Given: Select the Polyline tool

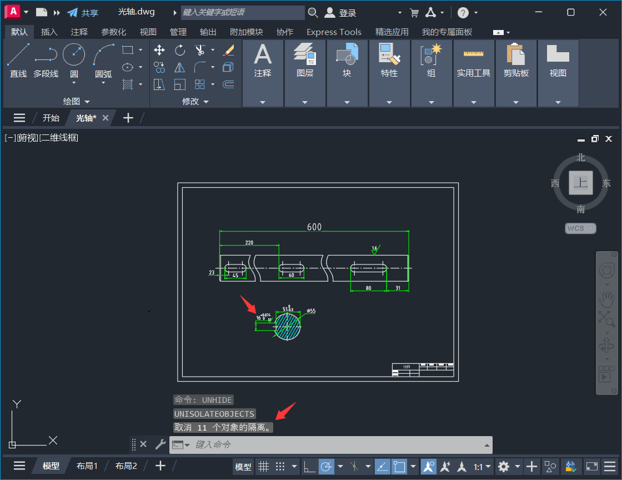Looking at the screenshot, I should tap(47, 54).
